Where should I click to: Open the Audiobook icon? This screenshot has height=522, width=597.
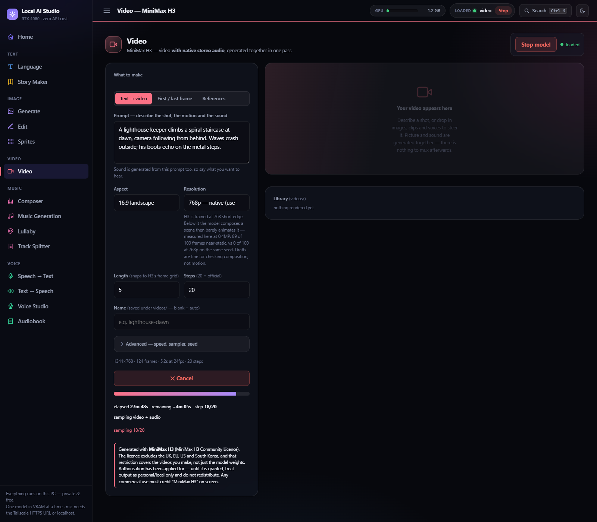click(x=11, y=321)
